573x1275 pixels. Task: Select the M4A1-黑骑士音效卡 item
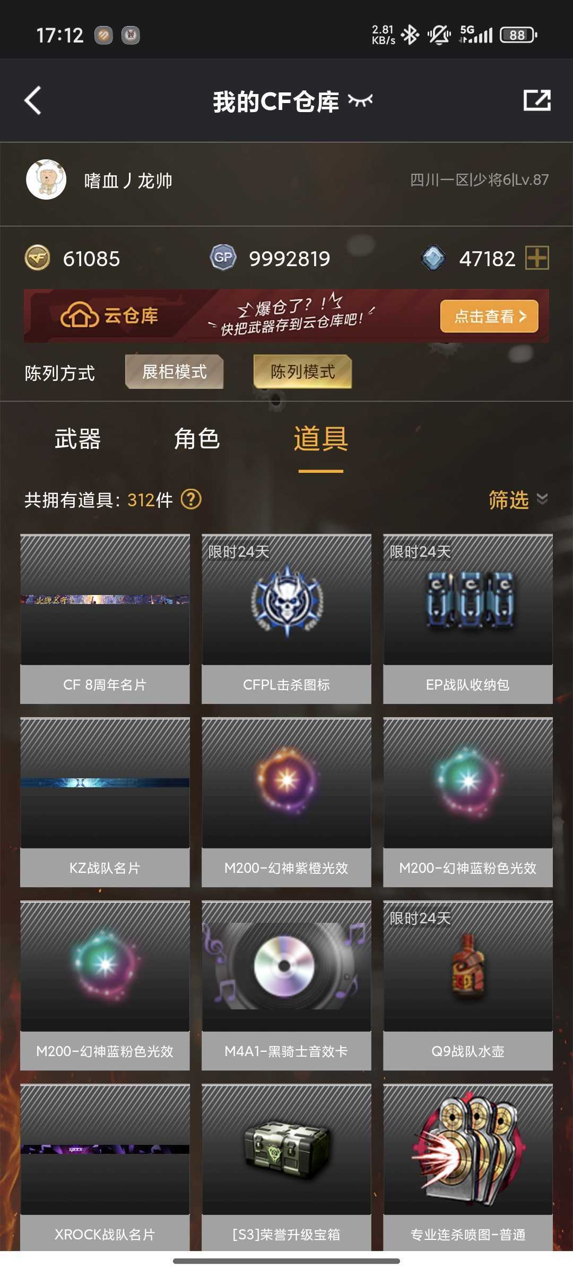click(286, 985)
